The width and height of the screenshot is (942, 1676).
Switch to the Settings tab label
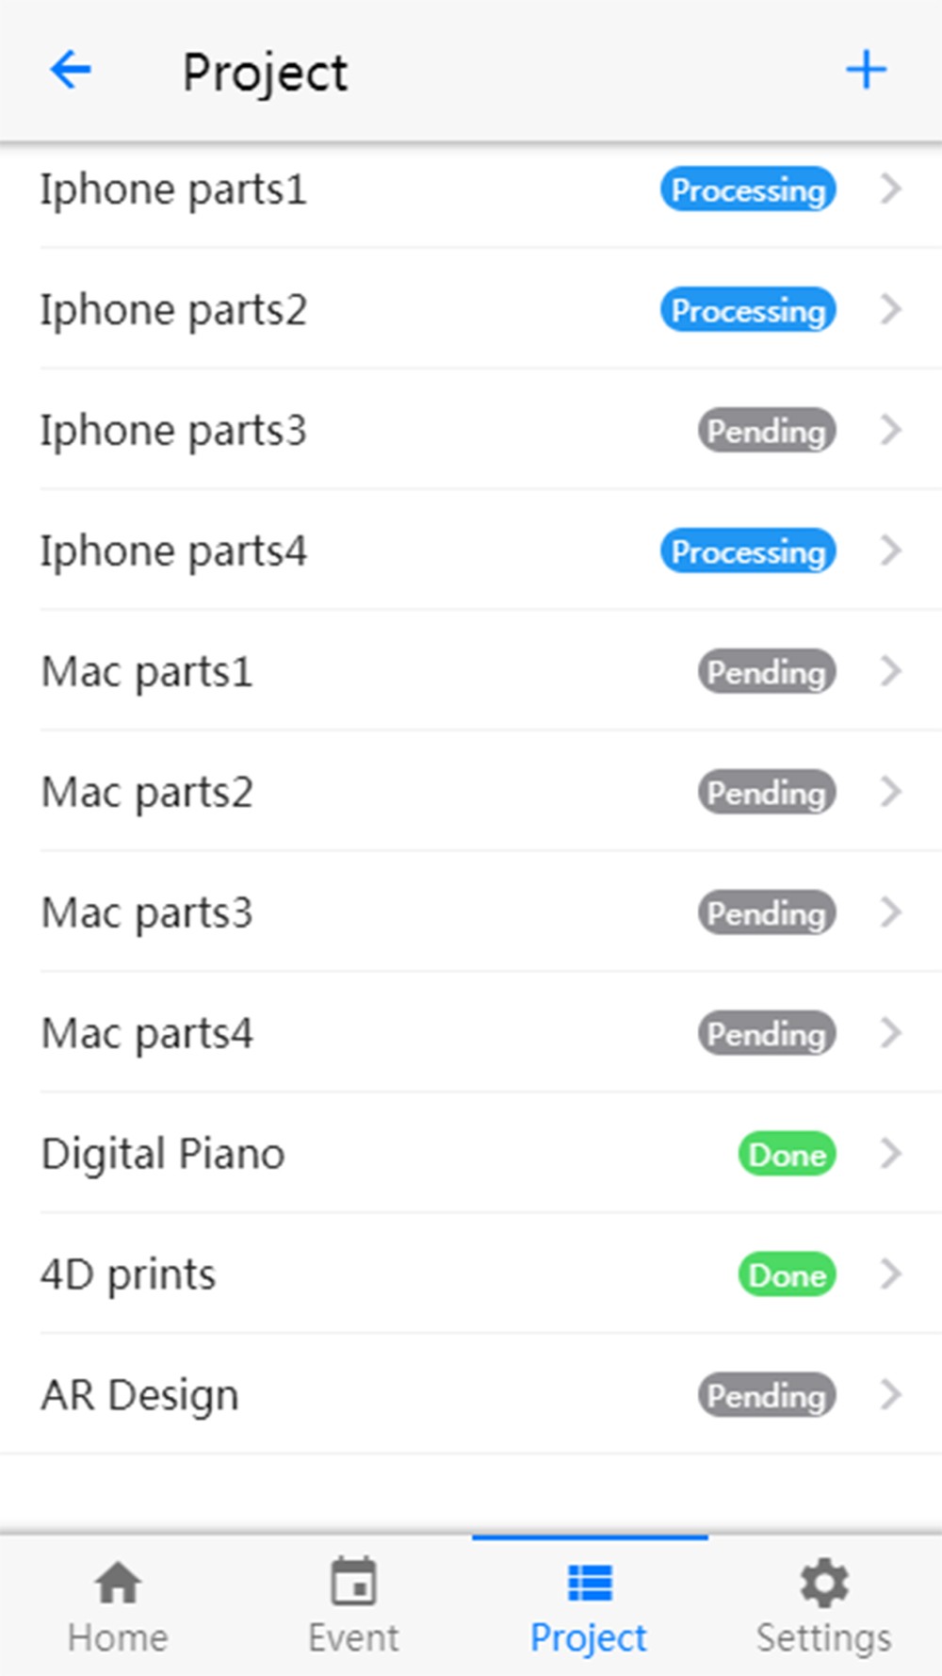[824, 1638]
